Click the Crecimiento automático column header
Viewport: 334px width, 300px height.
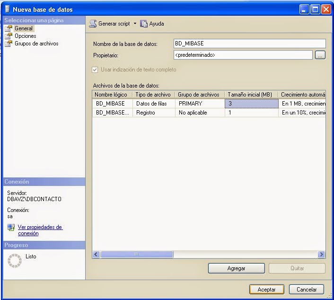coord(302,95)
